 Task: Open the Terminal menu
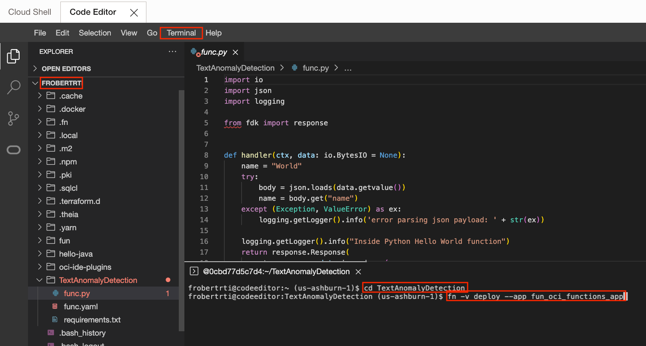181,33
